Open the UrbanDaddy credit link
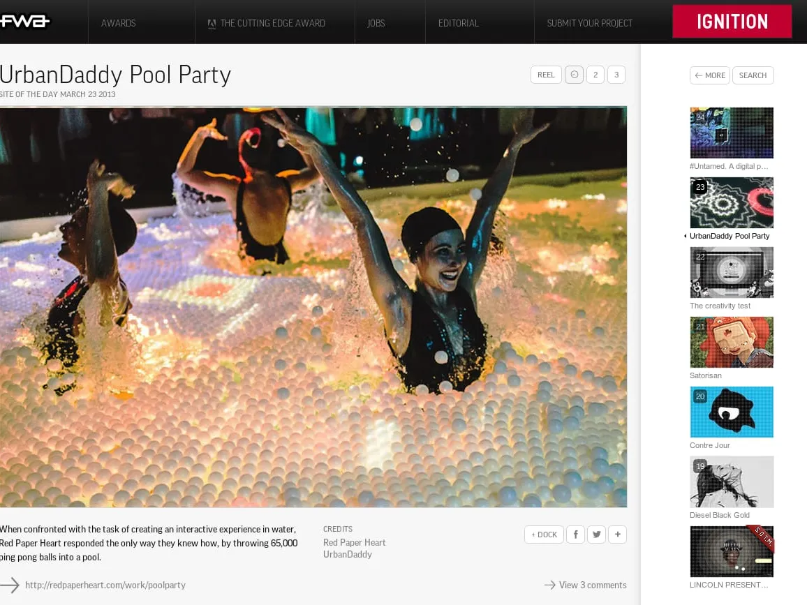This screenshot has height=605, width=807. click(x=348, y=555)
